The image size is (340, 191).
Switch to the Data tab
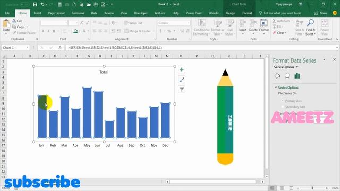(94, 13)
